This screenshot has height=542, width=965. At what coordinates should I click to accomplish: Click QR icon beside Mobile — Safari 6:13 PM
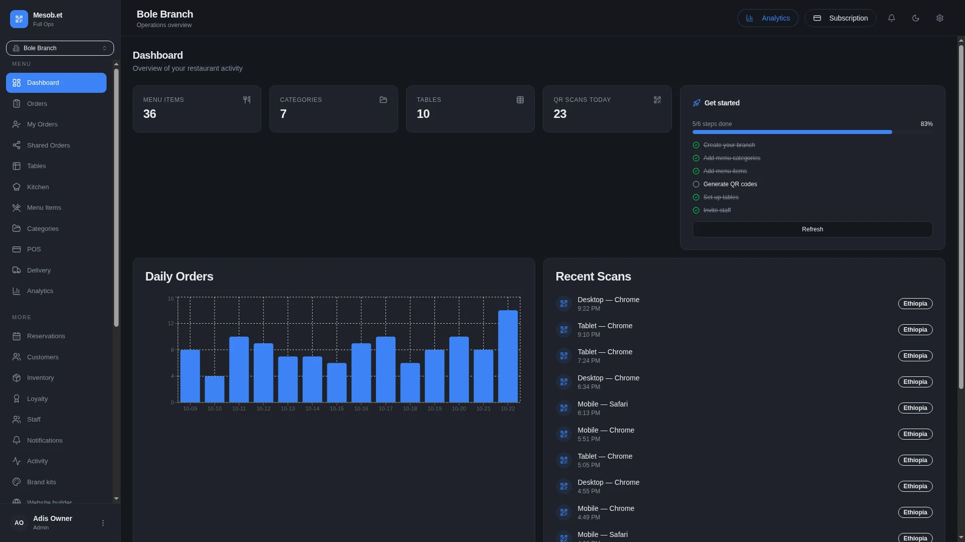pos(564,408)
